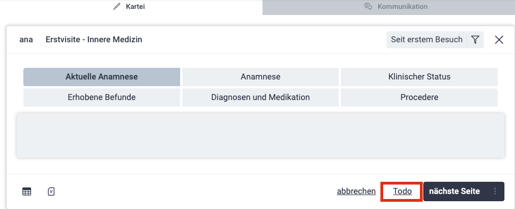Viewport: 515px width, 209px height.
Task: Click the document icon marked with V
Action: pyautogui.click(x=51, y=192)
